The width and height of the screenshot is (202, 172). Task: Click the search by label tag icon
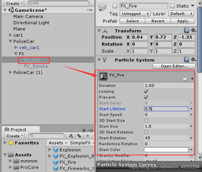point(79,136)
